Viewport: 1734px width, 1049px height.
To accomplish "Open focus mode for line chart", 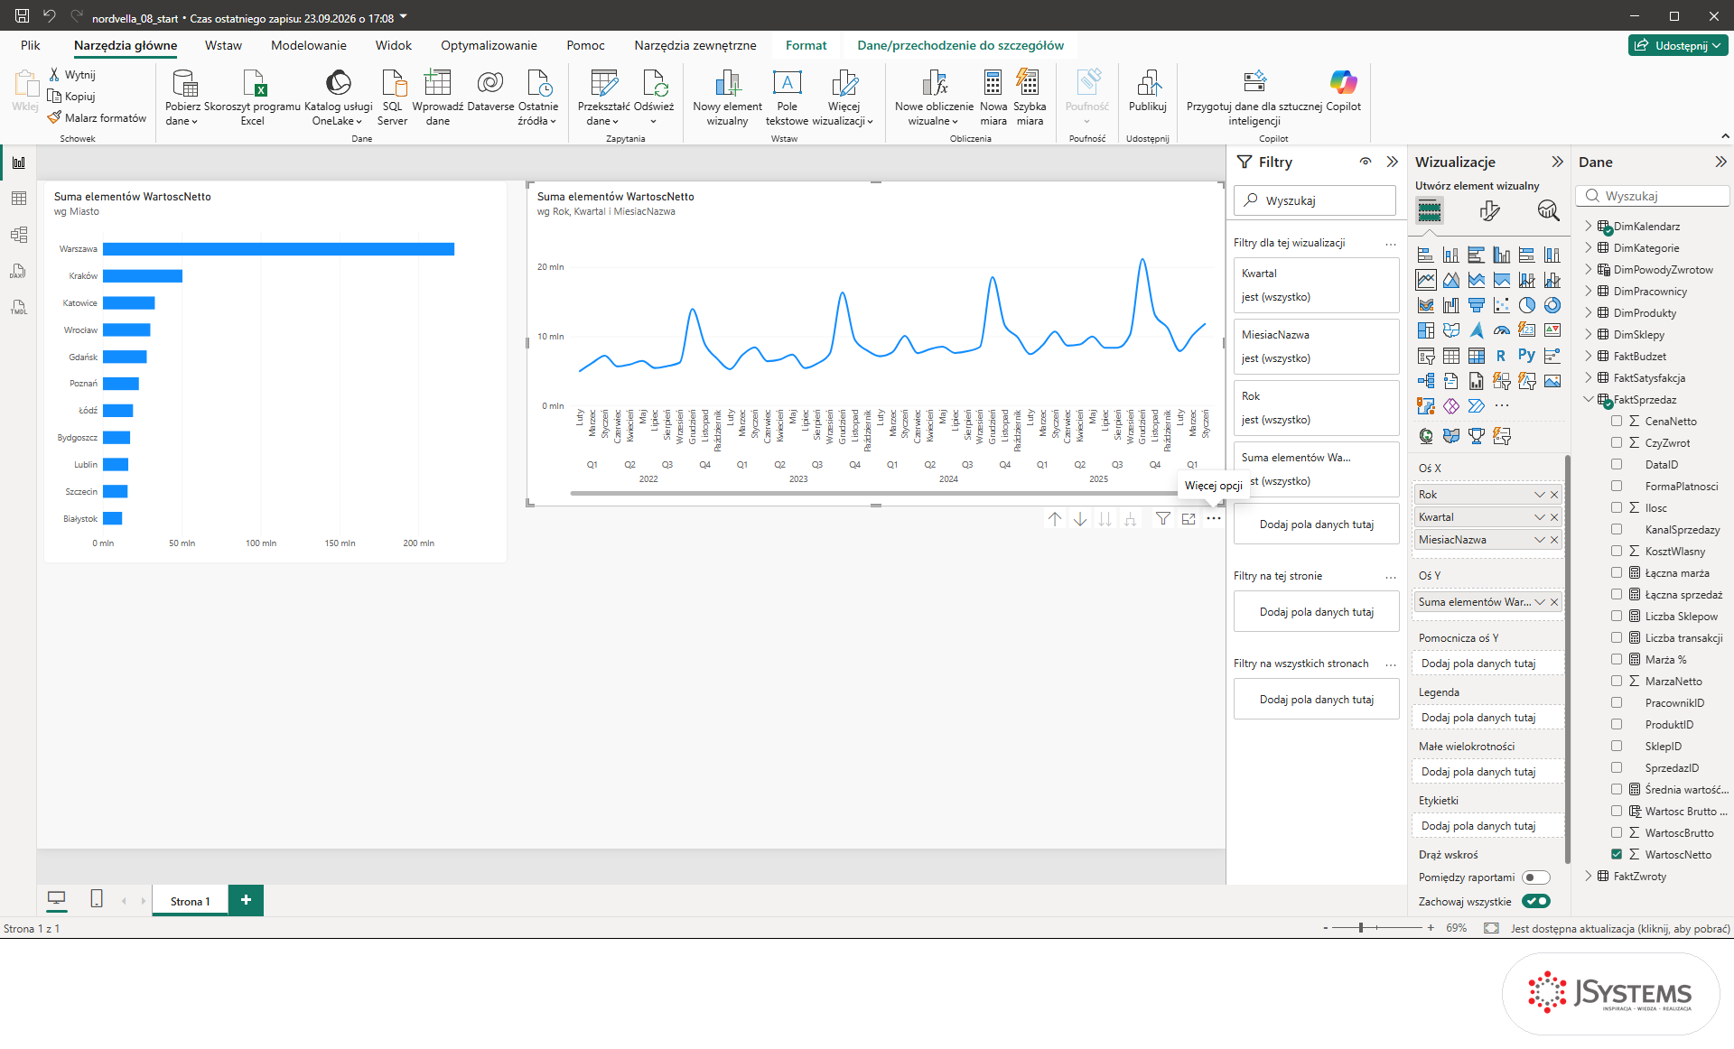I will click(x=1189, y=519).
